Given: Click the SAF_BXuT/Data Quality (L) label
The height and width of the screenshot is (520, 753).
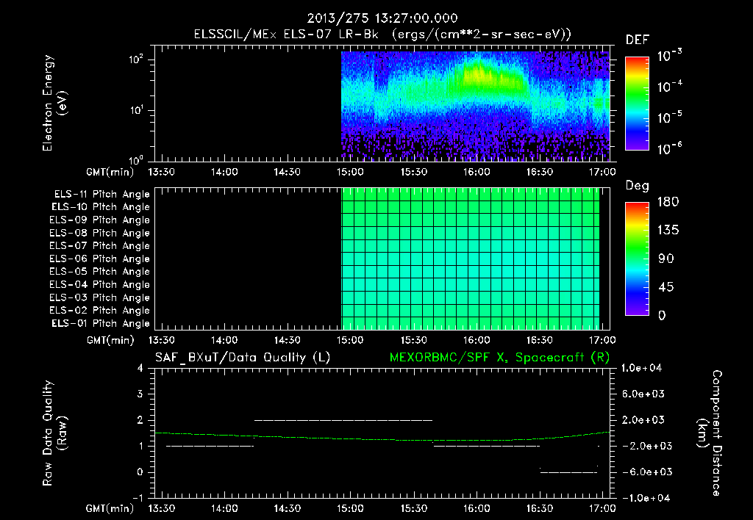Looking at the screenshot, I should tap(243, 358).
